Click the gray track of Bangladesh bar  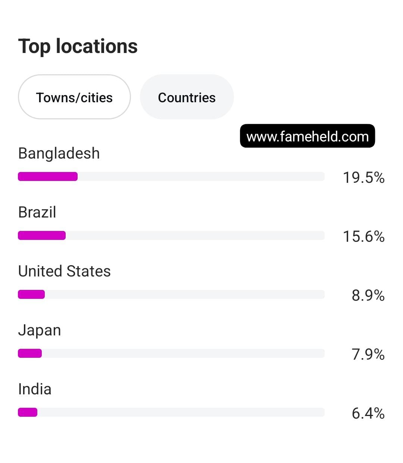tap(201, 176)
